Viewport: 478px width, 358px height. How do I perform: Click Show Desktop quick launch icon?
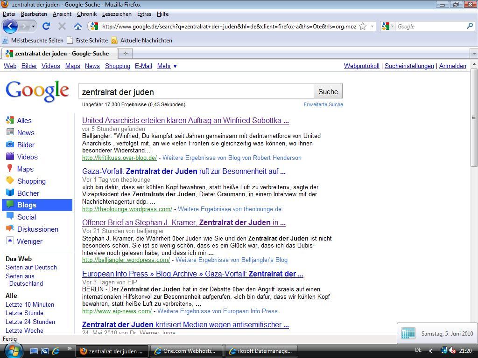(x=34, y=351)
